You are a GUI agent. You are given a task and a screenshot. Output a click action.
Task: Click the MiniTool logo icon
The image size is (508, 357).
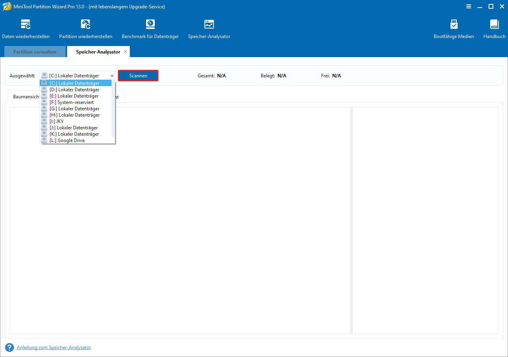point(7,6)
